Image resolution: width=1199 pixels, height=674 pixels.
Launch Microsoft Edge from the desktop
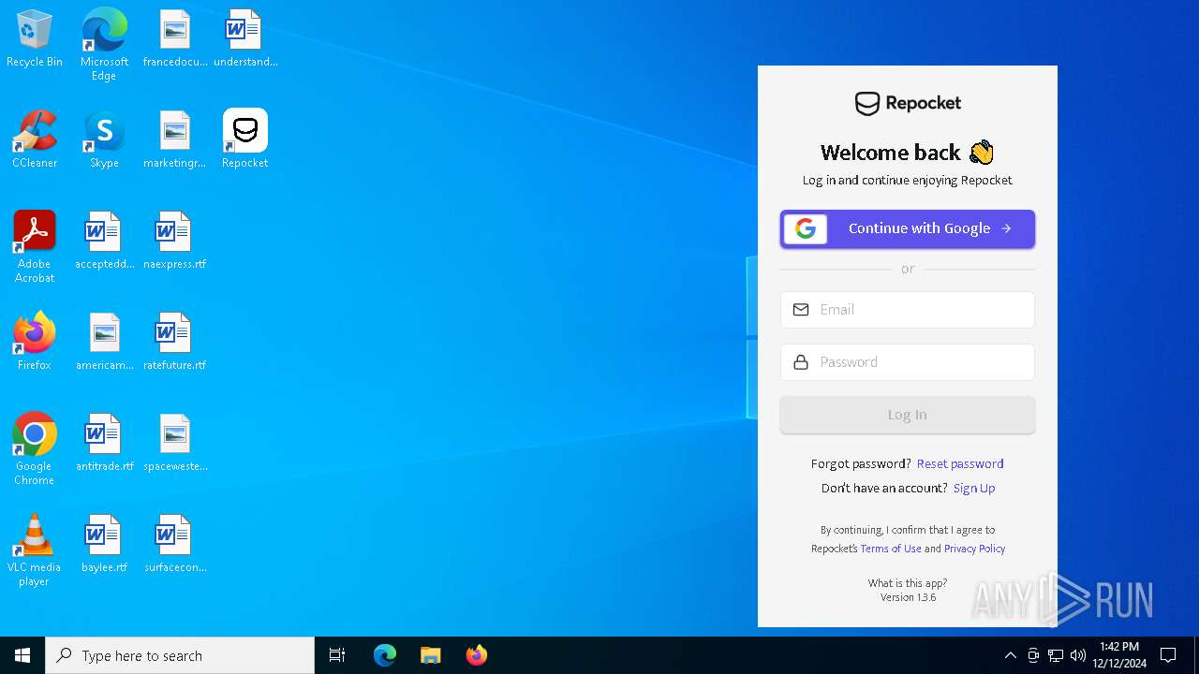104,44
